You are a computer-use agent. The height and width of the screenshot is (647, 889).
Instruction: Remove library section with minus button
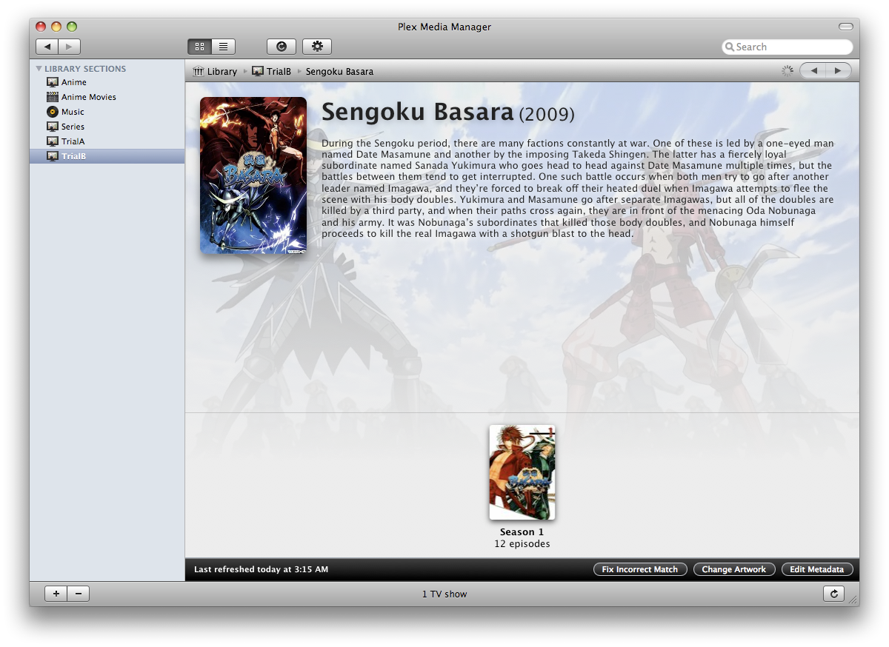[79, 594]
